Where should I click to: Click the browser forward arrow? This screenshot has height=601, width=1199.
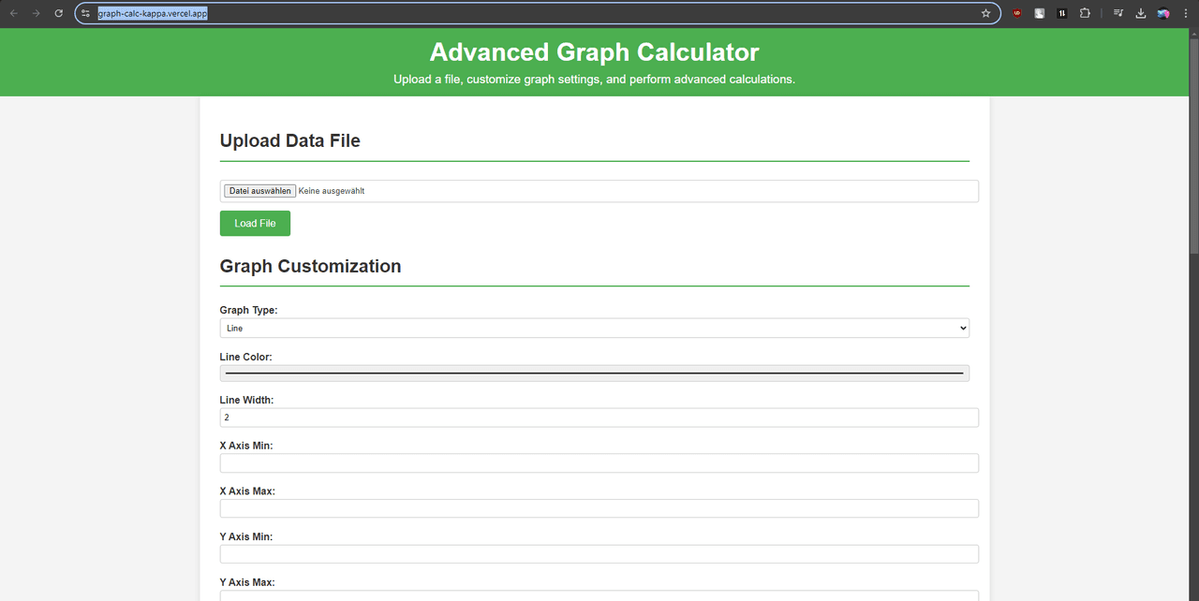(x=36, y=13)
